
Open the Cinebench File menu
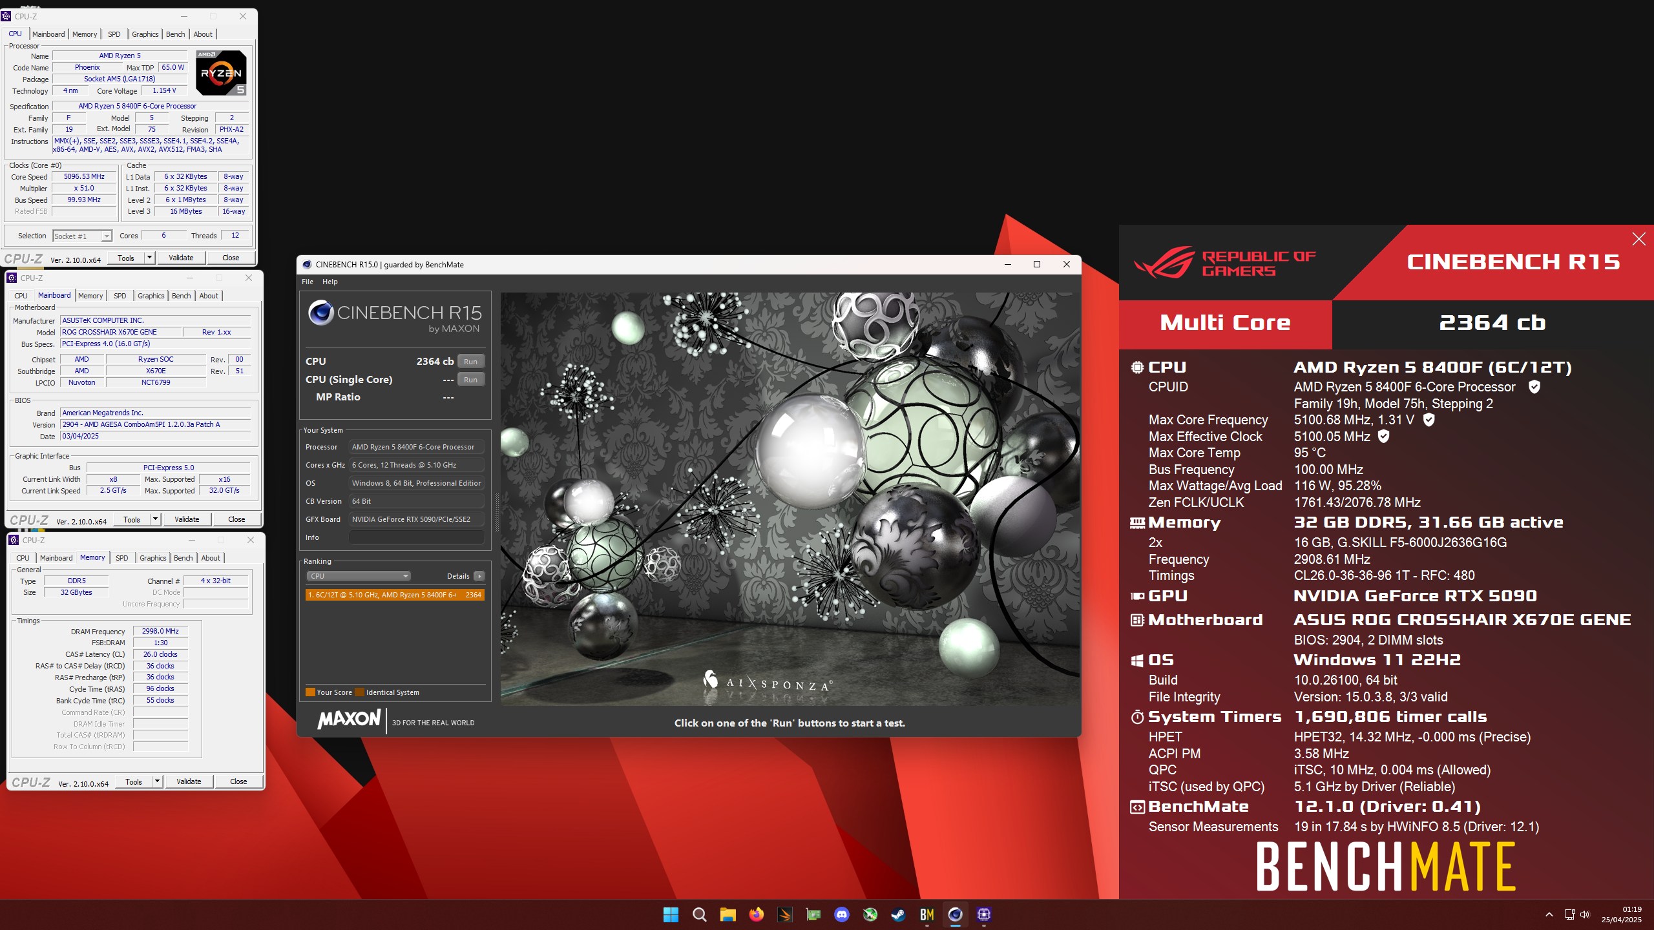308,282
